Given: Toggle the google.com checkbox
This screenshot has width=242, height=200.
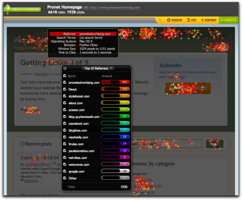Looking at the screenshot, I should tap(65, 171).
